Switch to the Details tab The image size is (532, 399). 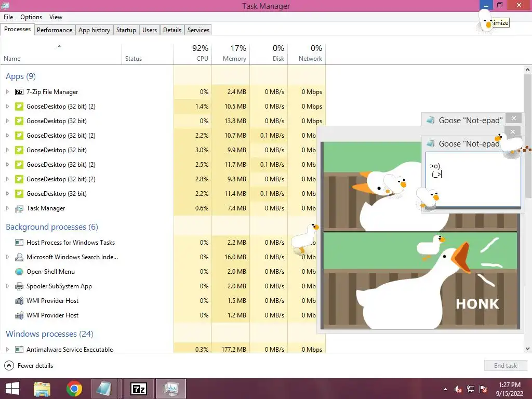click(x=172, y=30)
